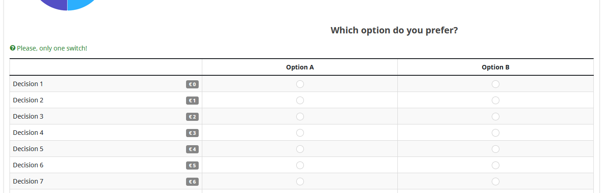This screenshot has height=193, width=606.
Task: Click the Option B column header
Action: [x=495, y=67]
